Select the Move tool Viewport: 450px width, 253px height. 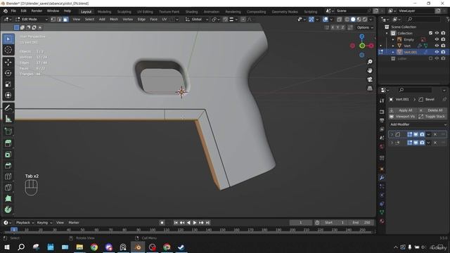pos(8,62)
